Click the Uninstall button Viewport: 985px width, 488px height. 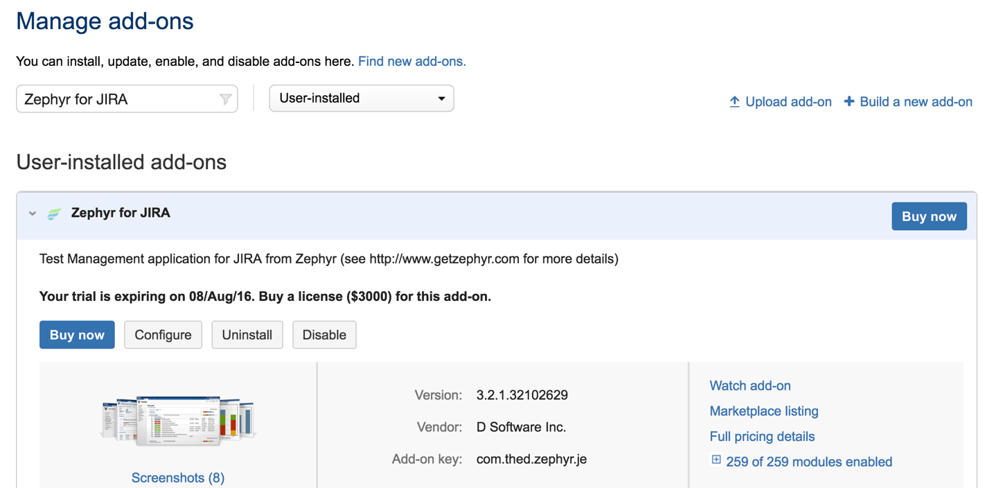247,335
